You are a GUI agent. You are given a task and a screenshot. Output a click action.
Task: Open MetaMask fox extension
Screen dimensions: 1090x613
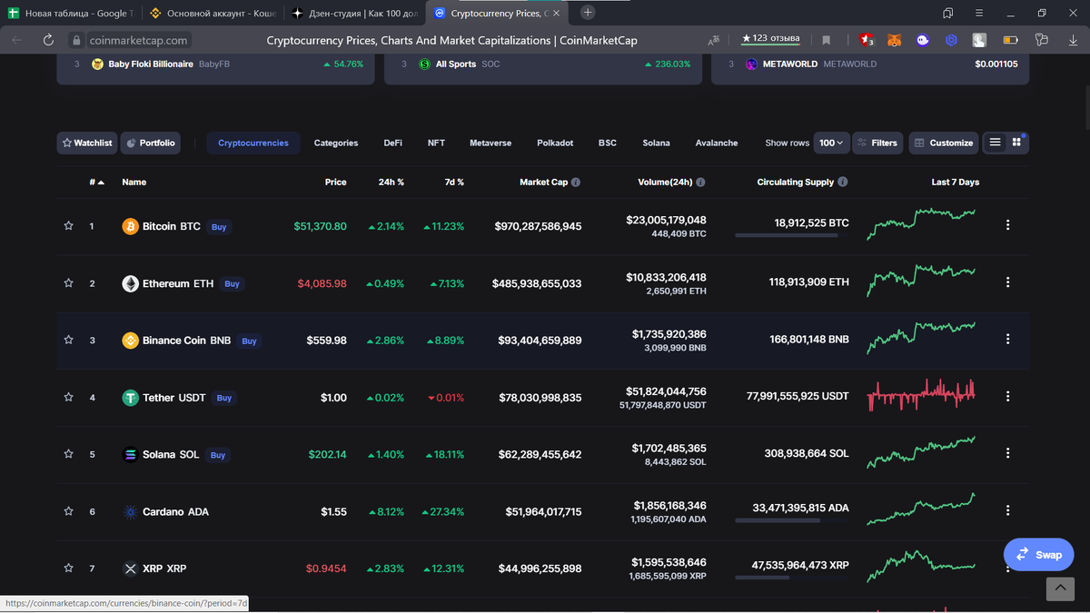[895, 40]
